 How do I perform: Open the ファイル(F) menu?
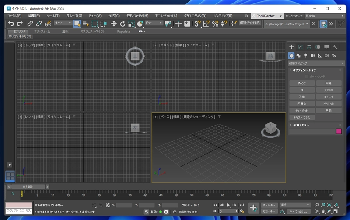(x=14, y=16)
